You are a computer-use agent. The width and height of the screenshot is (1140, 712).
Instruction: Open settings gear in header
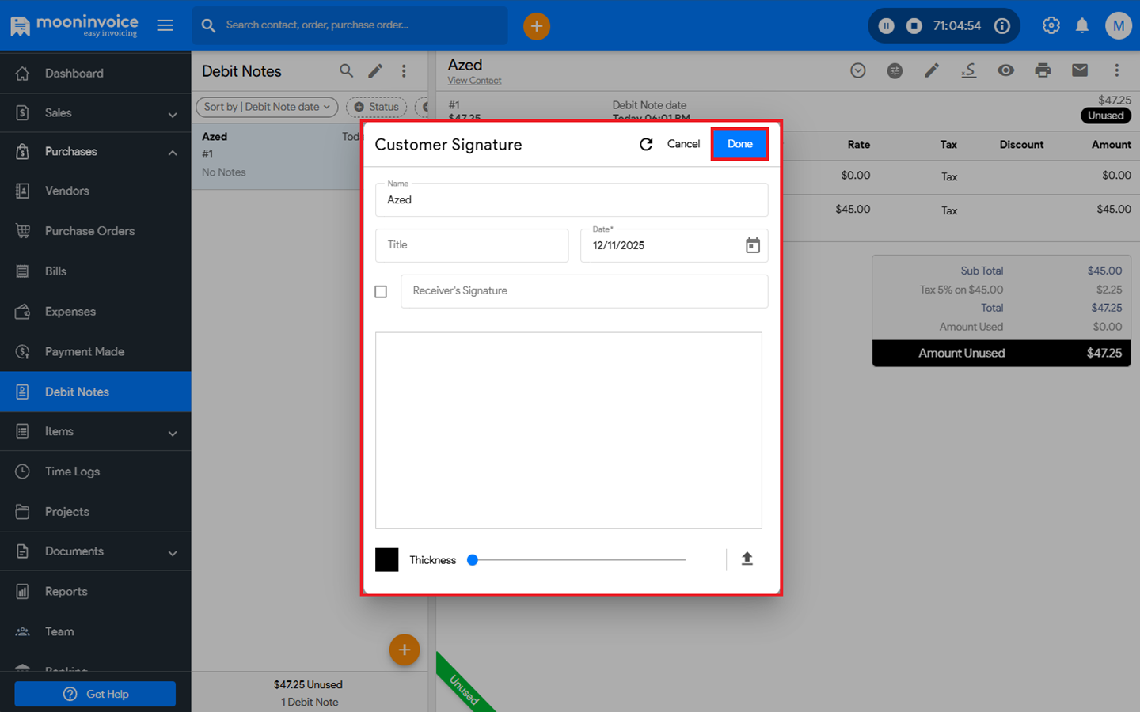point(1051,26)
